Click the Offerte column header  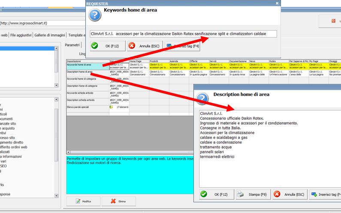pos(199,61)
